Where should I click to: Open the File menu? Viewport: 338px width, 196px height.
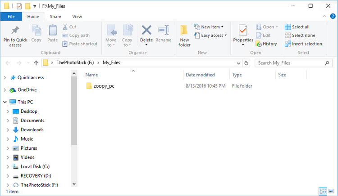click(x=11, y=17)
